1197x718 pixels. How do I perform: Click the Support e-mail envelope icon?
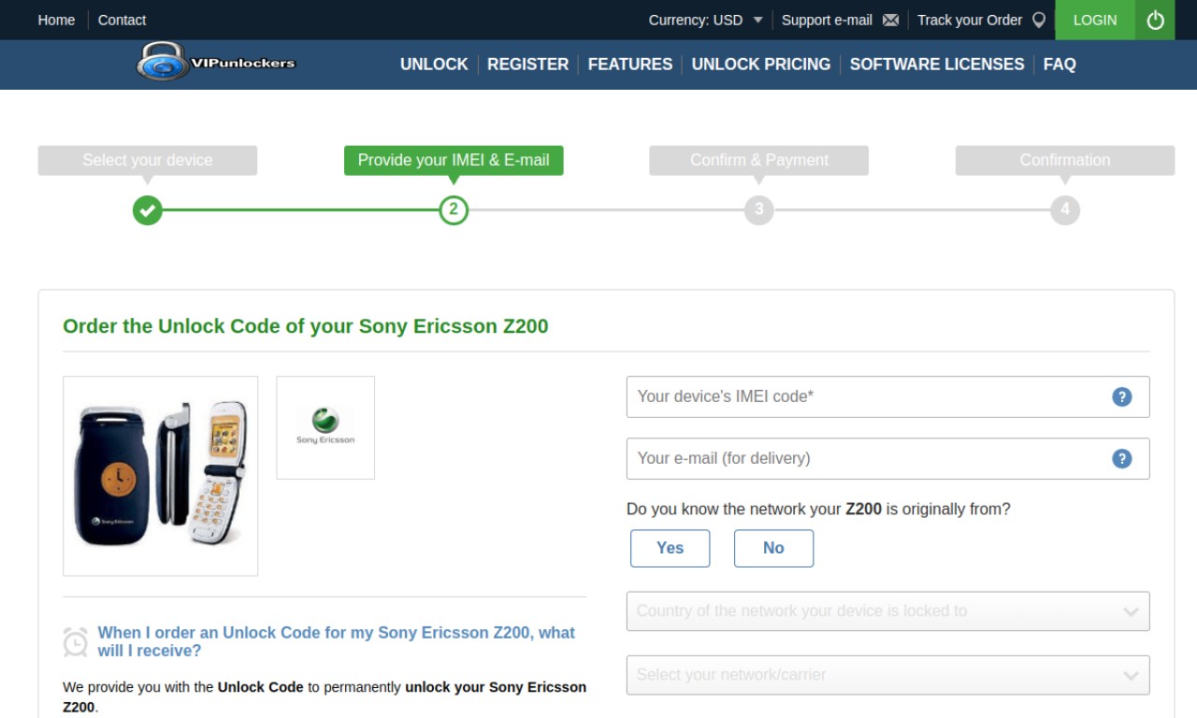(x=891, y=20)
